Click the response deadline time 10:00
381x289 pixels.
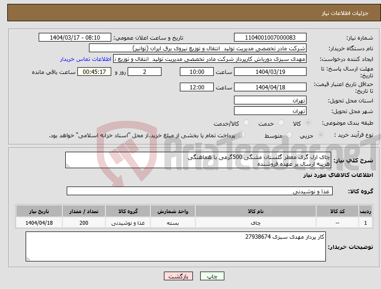(x=197, y=72)
